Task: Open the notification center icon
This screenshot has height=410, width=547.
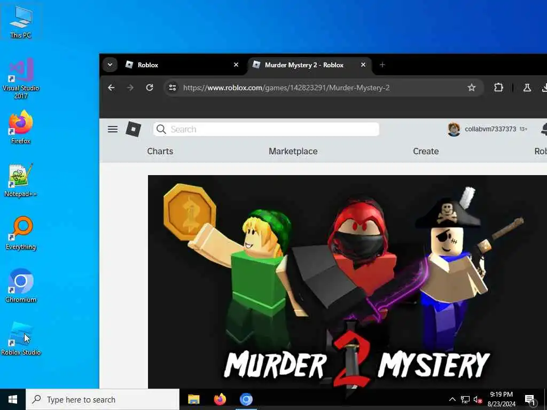Action: [530, 399]
